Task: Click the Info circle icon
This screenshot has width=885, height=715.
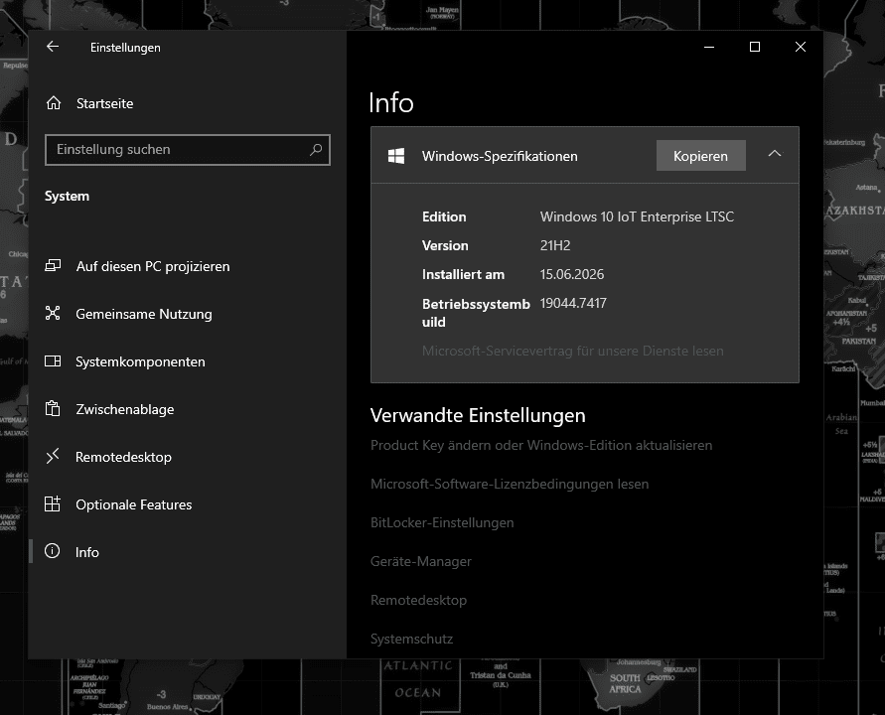Action: (52, 551)
